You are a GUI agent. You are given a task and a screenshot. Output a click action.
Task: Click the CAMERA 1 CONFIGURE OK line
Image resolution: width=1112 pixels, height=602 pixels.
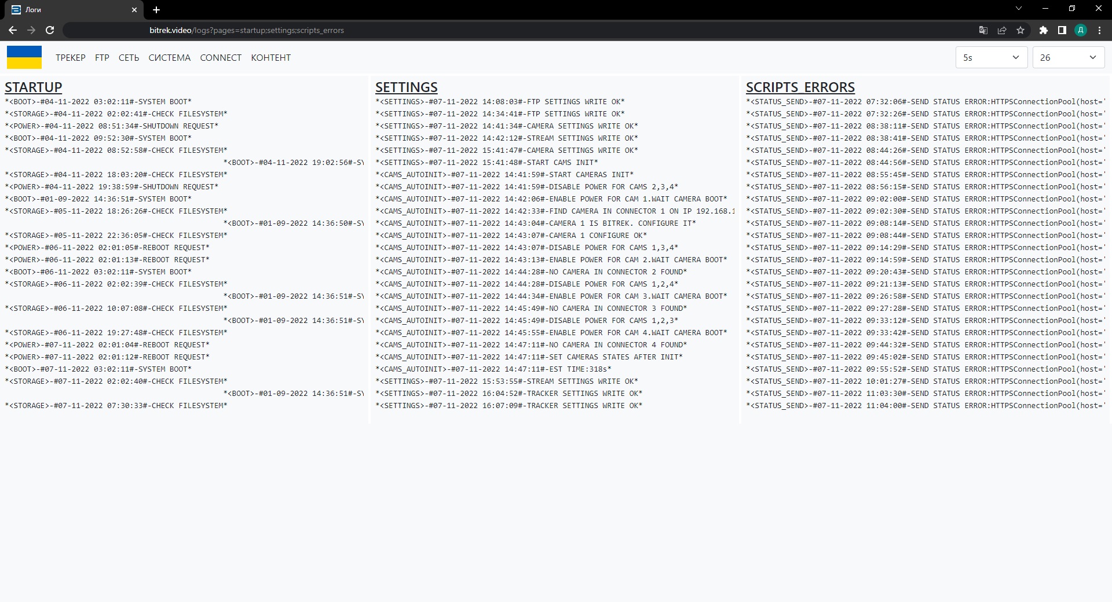click(511, 236)
